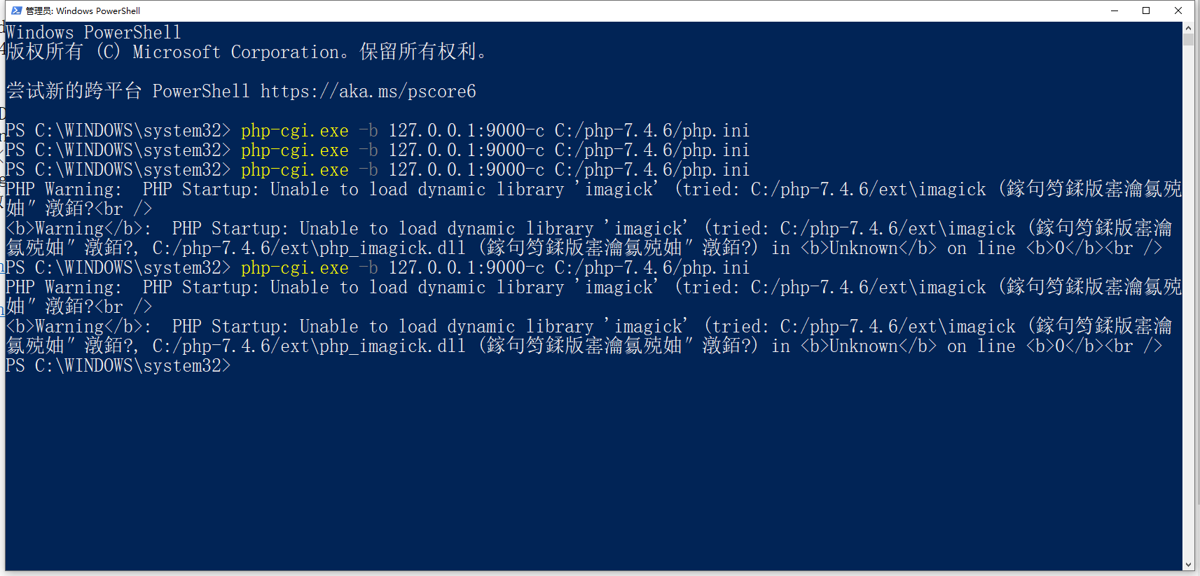1200x576 pixels.
Task: Click the '-b' parameter in second command
Action: pos(368,150)
